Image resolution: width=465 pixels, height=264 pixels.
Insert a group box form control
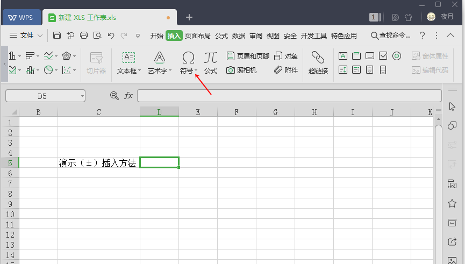pos(356,56)
